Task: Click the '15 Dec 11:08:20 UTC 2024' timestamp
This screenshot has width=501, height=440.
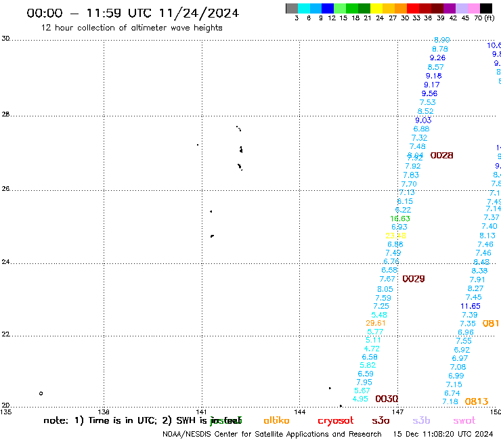Action: tap(443, 434)
